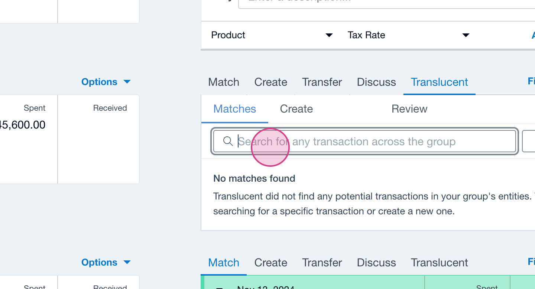Viewport: 535px width, 289px height.
Task: Open the Review sub-tab
Action: coord(409,109)
